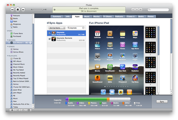The width and height of the screenshot is (178, 120).
Task: Switch to the Music tab
Action: coord(87,16)
